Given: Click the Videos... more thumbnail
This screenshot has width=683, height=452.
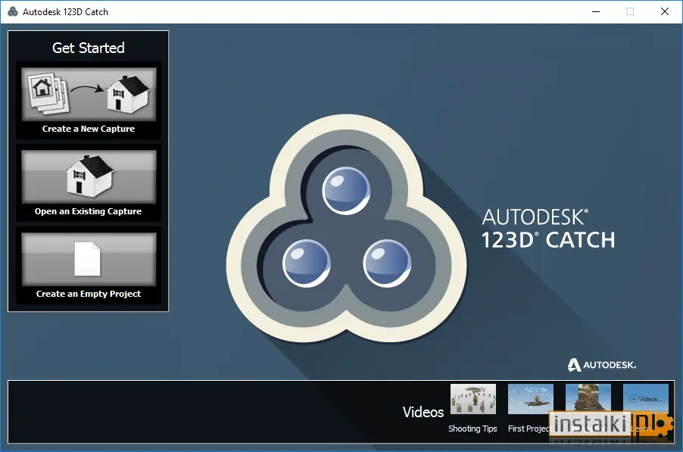Looking at the screenshot, I should [x=646, y=397].
